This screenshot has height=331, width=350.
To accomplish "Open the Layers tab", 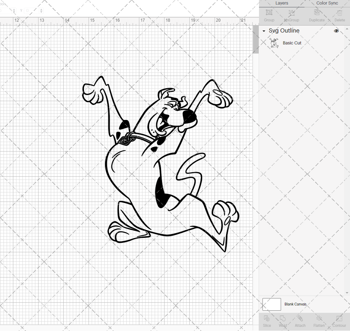I will click(x=282, y=3).
